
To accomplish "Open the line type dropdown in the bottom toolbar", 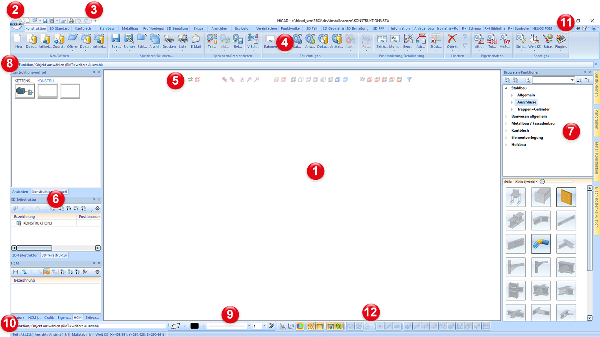I will (x=249, y=326).
